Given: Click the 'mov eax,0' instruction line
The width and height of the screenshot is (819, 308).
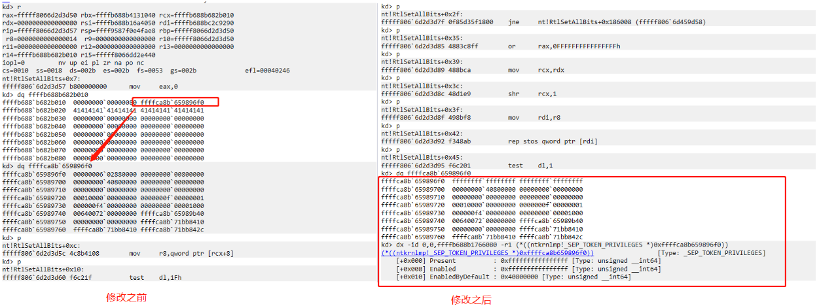Looking at the screenshot, I should click(x=90, y=86).
